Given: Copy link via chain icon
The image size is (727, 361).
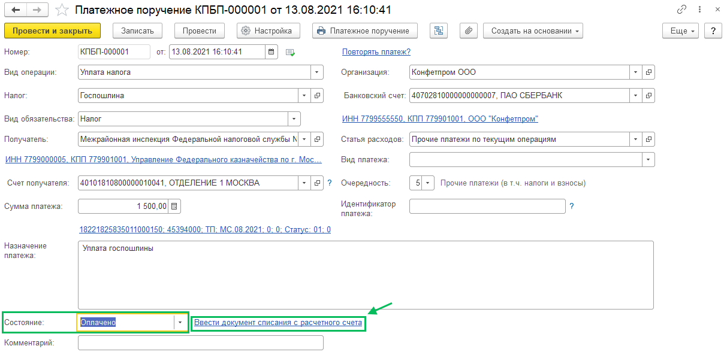Looking at the screenshot, I should (x=681, y=10).
